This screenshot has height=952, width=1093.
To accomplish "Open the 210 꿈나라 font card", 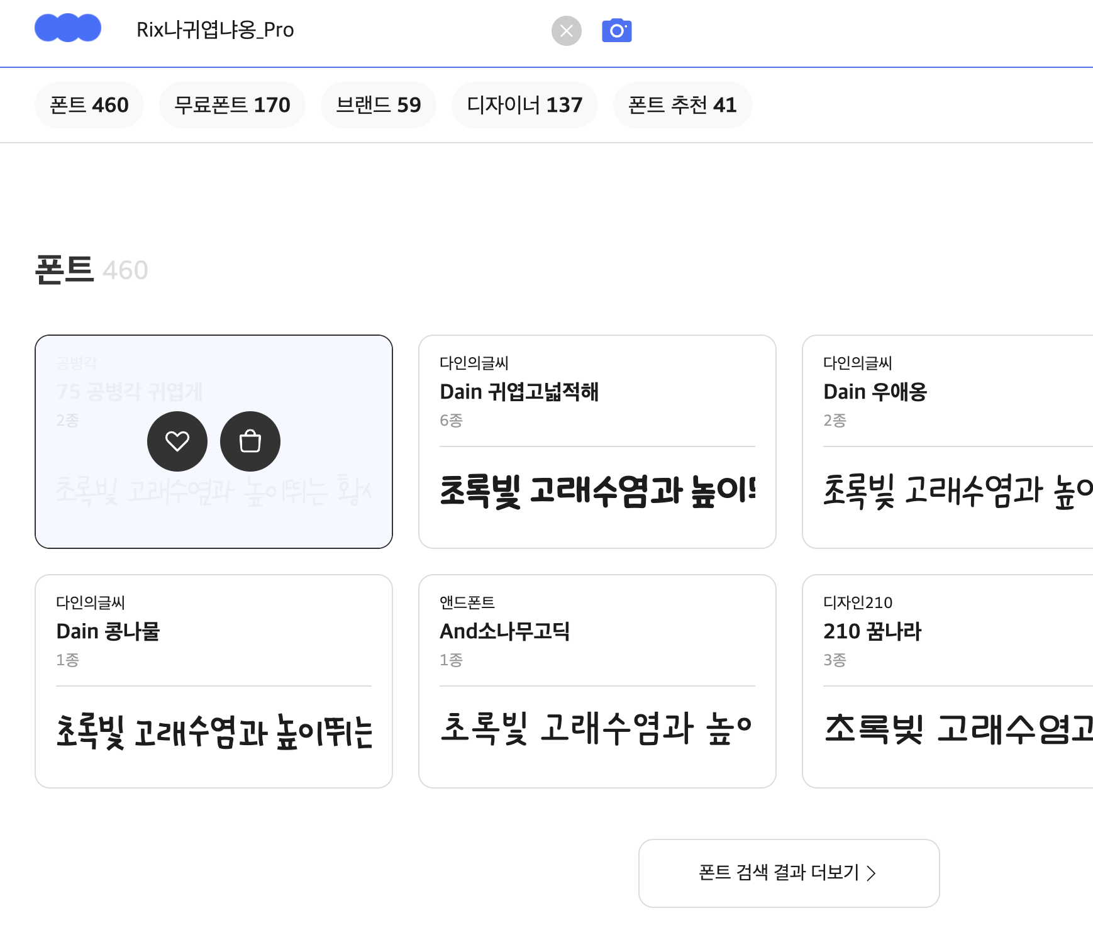I will 948,681.
